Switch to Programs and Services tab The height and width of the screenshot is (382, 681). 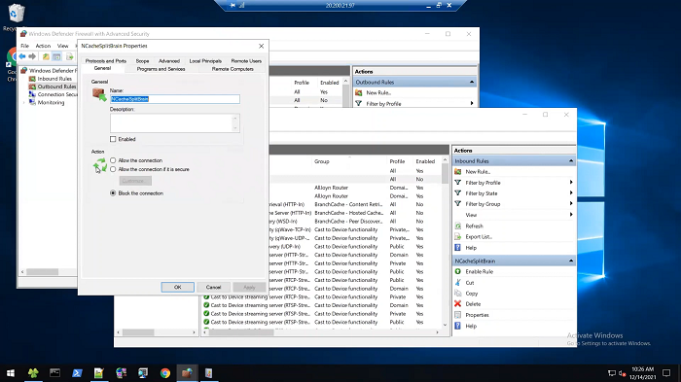[161, 69]
